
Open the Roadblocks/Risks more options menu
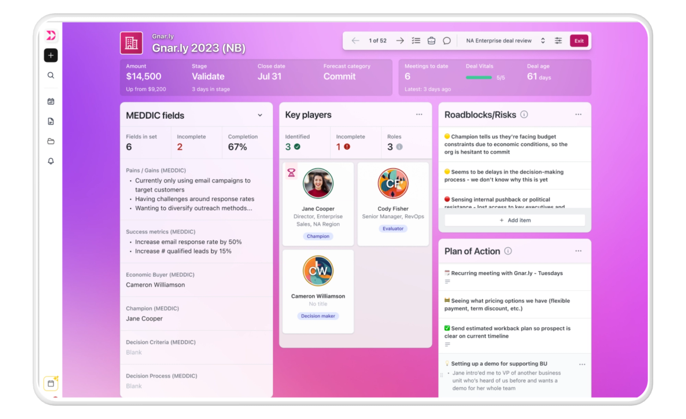point(578,115)
